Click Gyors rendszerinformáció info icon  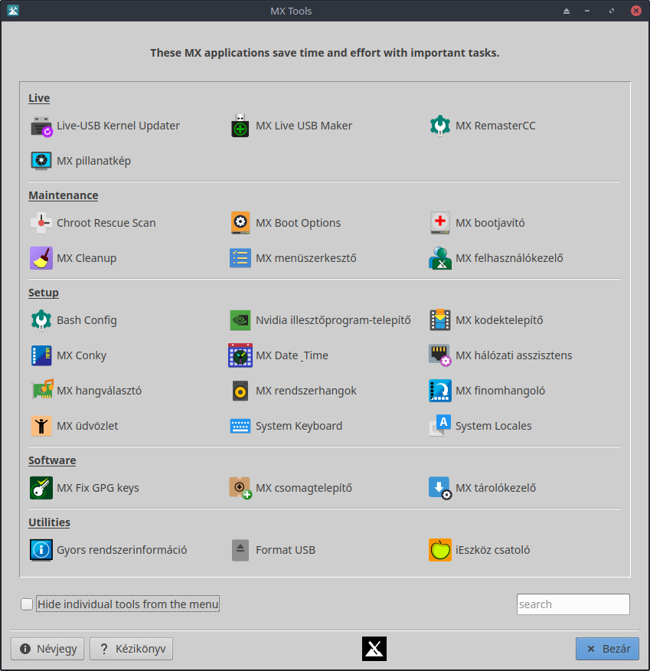point(41,550)
